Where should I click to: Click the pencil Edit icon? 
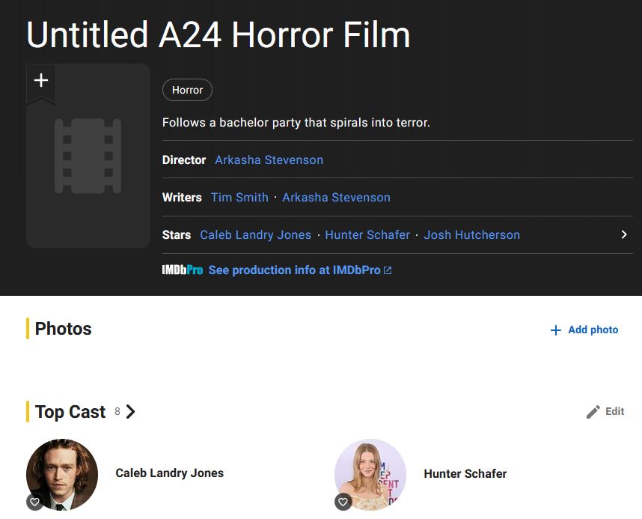tap(593, 412)
